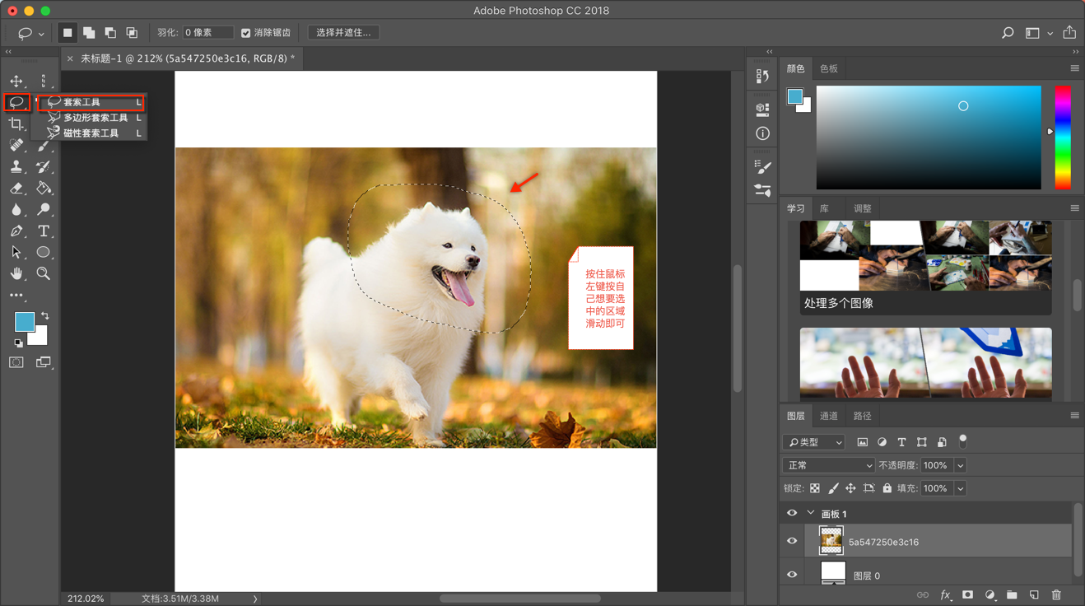The width and height of the screenshot is (1085, 606).
Task: Toggle visibility of 图层 0
Action: coord(792,575)
